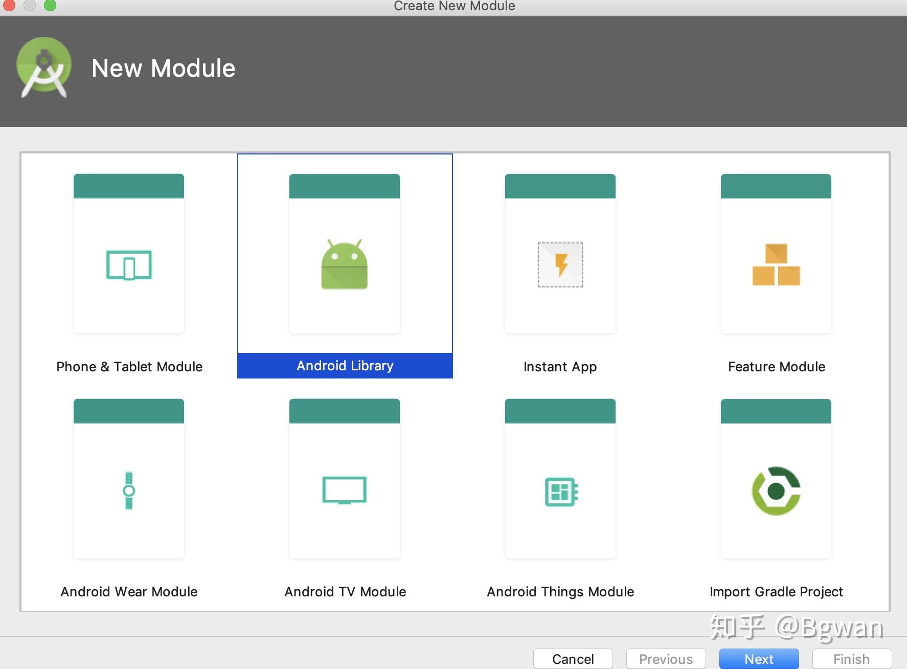
Task: Choose the Android Library robot icon
Action: point(345,264)
